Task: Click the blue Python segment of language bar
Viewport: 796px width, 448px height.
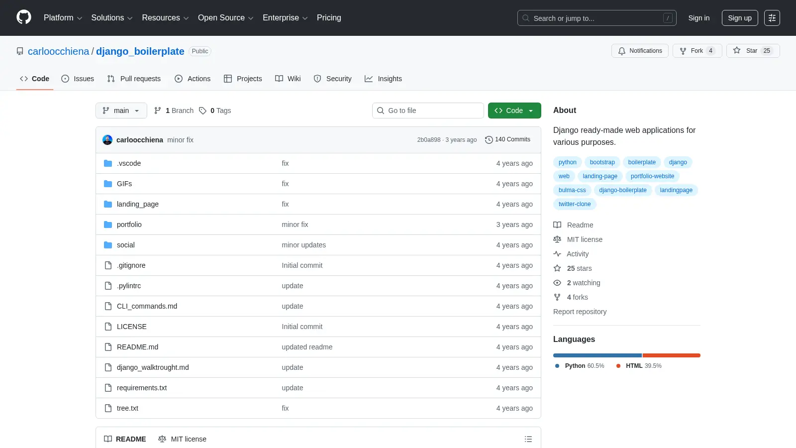Action: 597,355
